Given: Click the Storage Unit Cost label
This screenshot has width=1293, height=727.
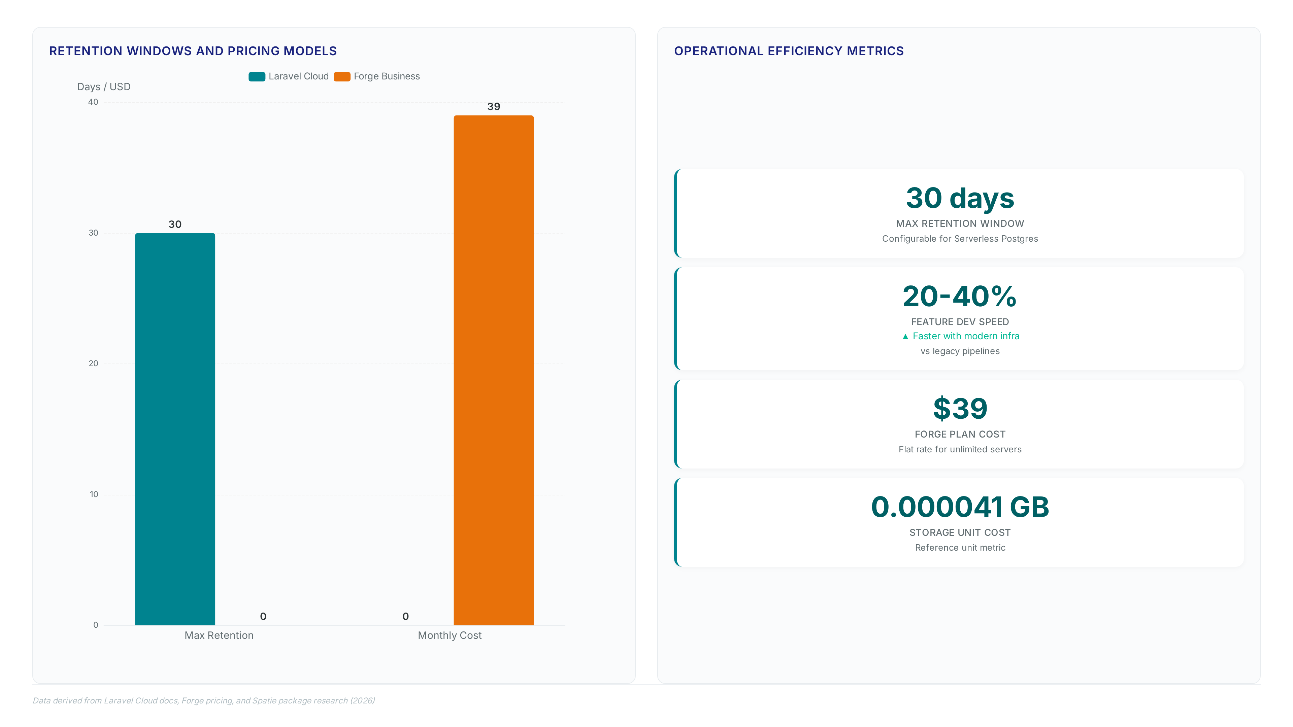Looking at the screenshot, I should pos(960,533).
